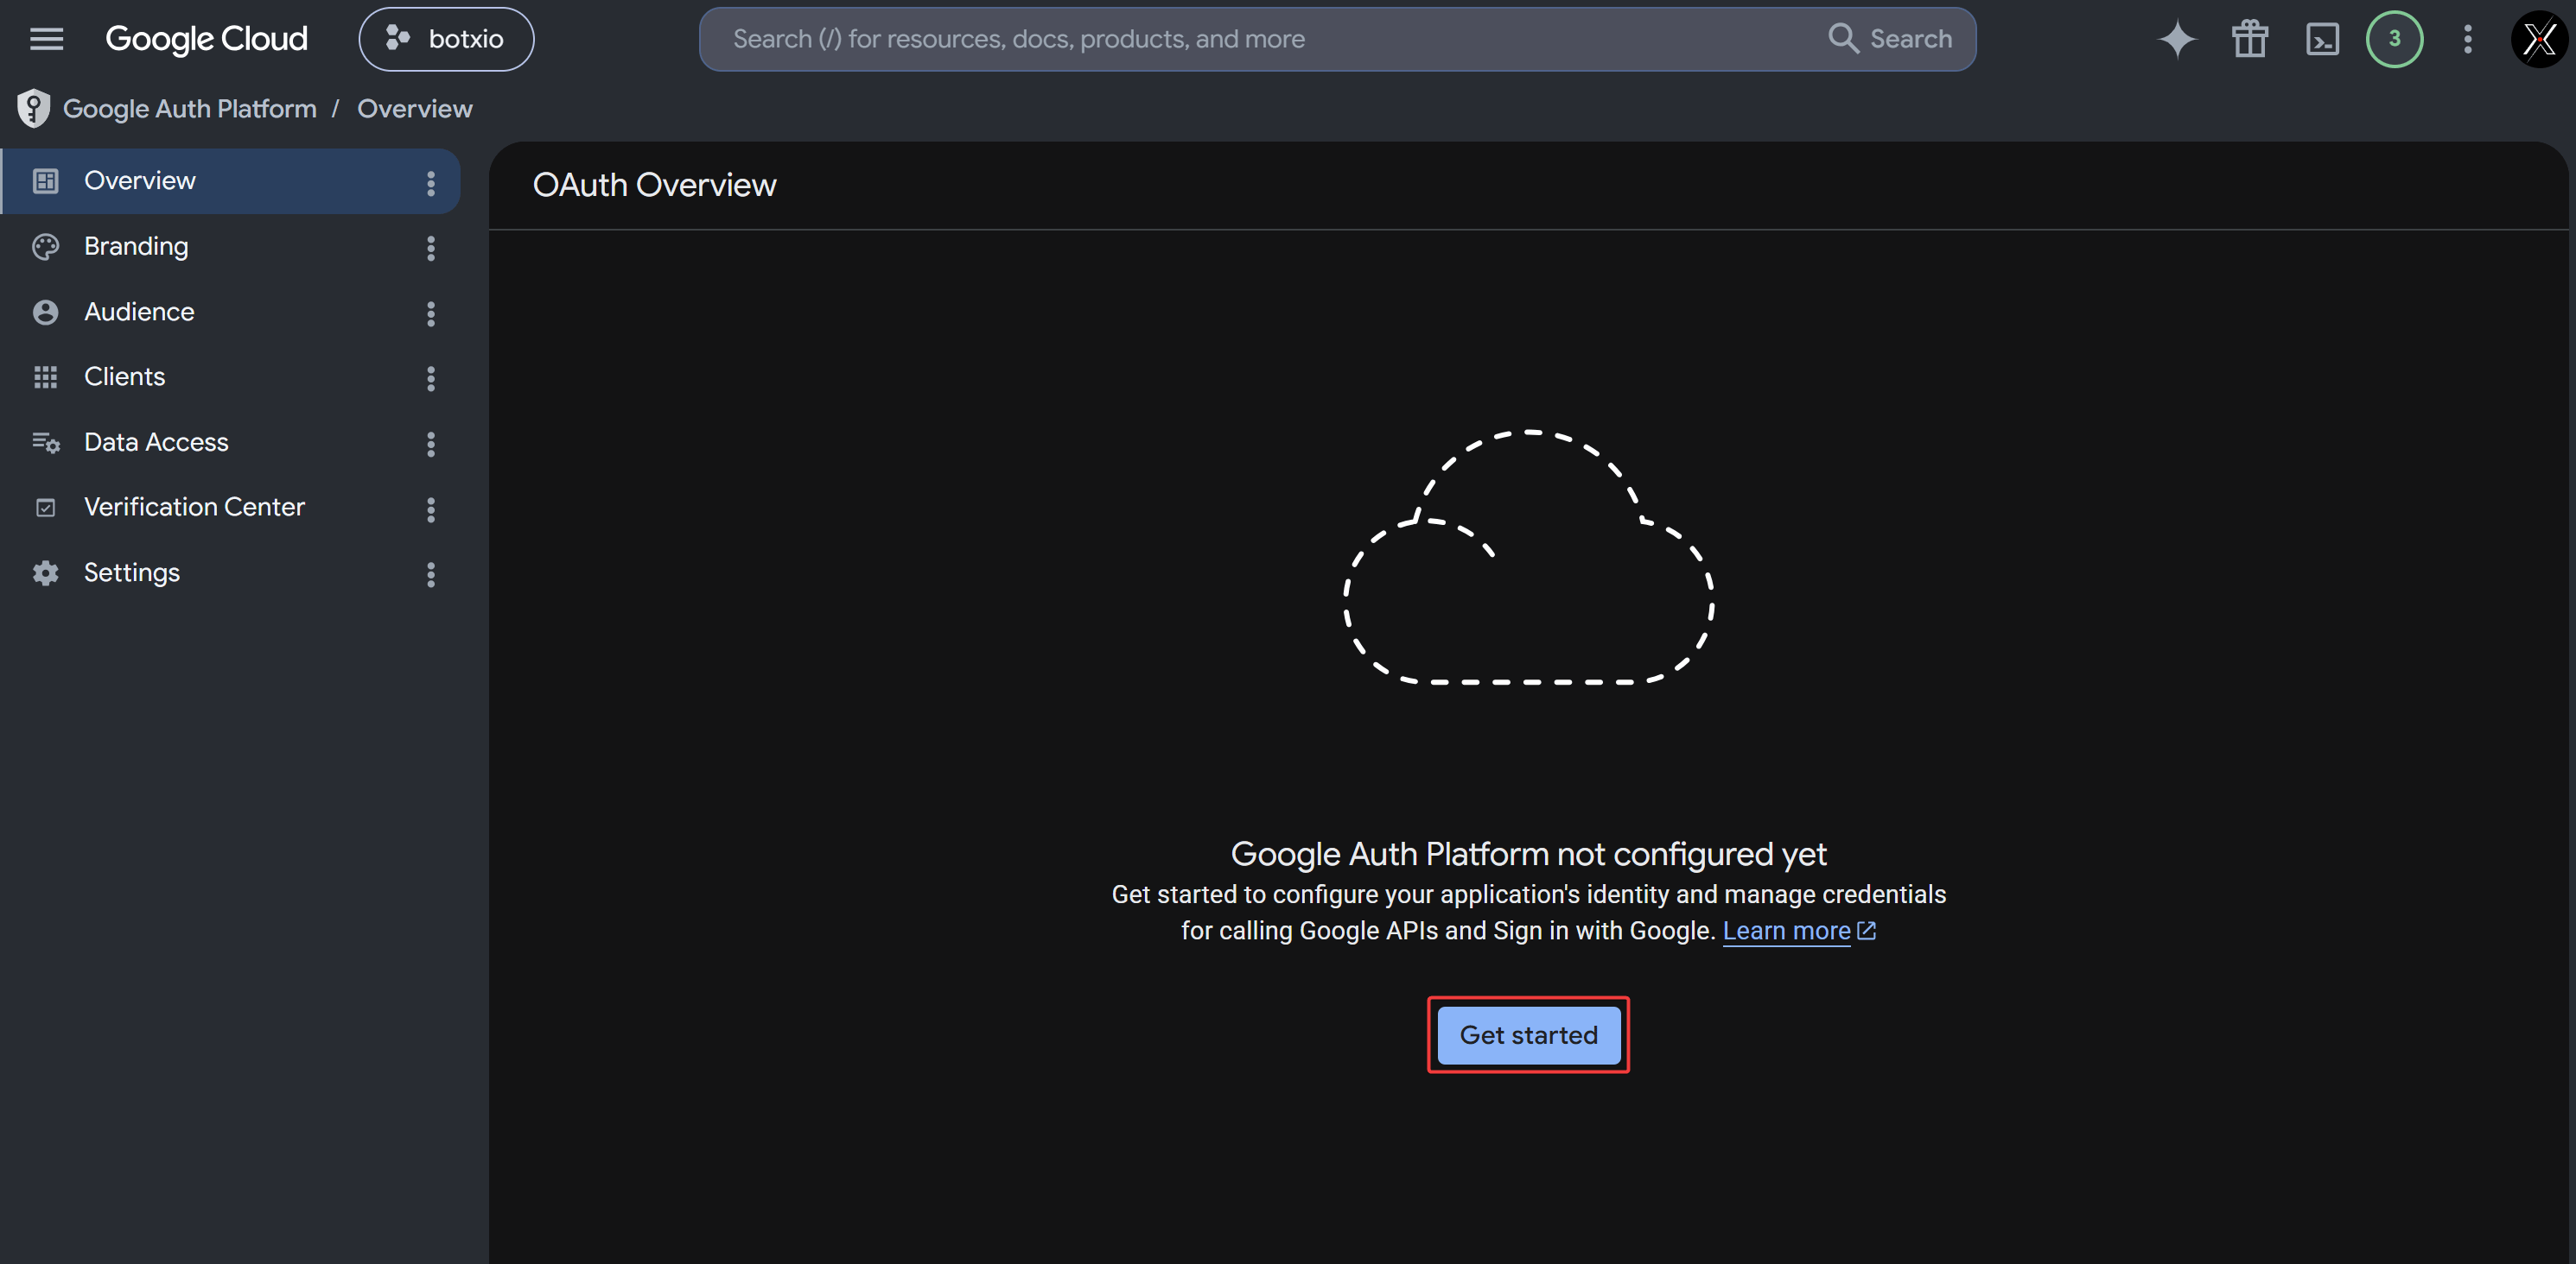Click the Overview dashboard icon
Screen dimensions: 2576x1264
click(x=45, y=180)
